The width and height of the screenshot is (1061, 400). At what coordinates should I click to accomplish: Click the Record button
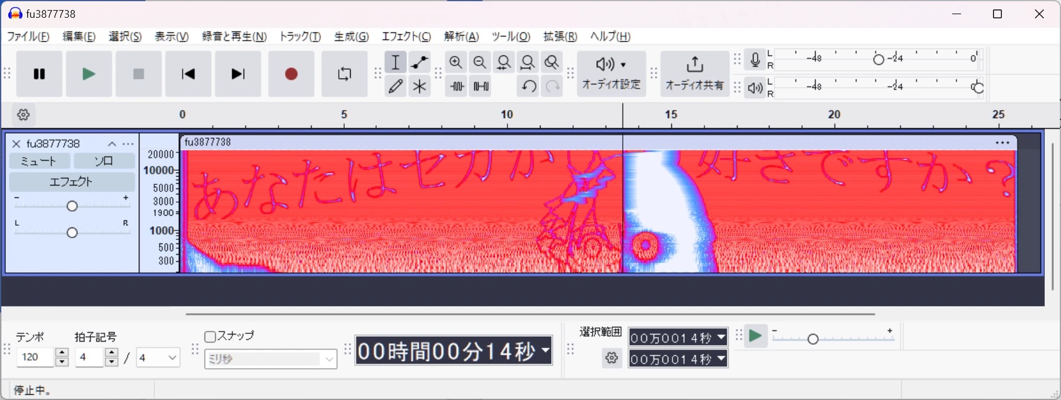pyautogui.click(x=291, y=74)
